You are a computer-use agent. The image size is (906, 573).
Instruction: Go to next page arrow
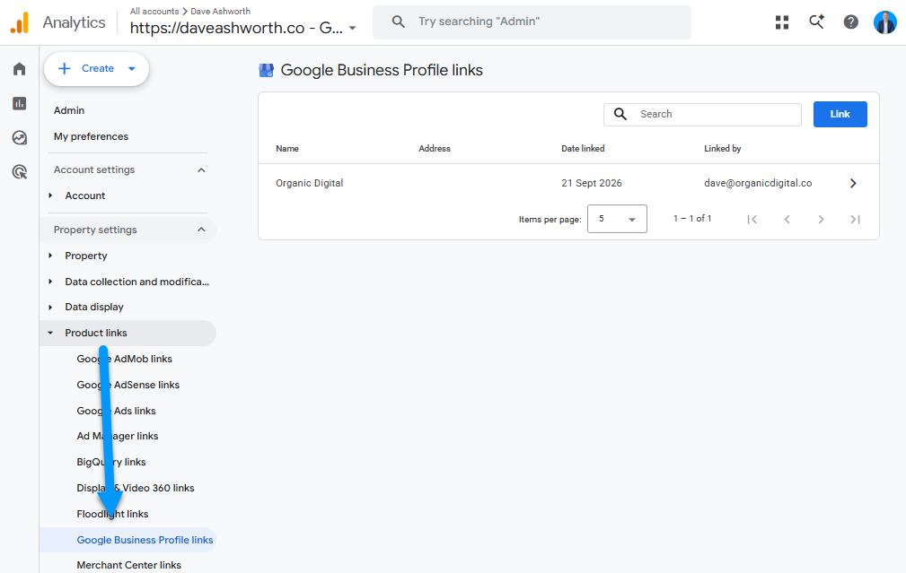[821, 220]
